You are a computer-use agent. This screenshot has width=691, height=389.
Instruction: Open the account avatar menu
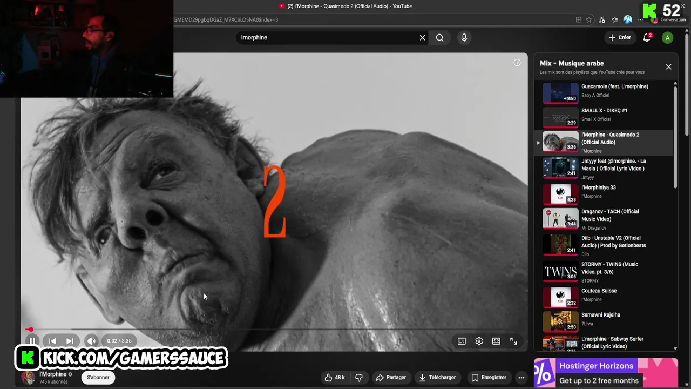(668, 37)
